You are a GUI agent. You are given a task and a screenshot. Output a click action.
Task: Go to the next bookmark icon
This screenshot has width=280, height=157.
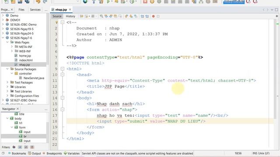[x=131, y=16]
